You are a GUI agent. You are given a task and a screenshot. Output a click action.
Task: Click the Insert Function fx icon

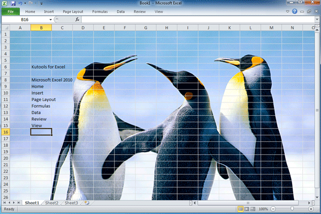pyautogui.click(x=77, y=19)
